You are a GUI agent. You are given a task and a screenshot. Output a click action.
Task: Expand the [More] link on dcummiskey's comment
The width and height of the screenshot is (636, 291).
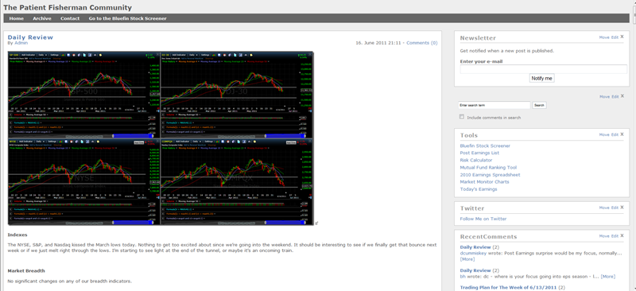[x=467, y=259]
